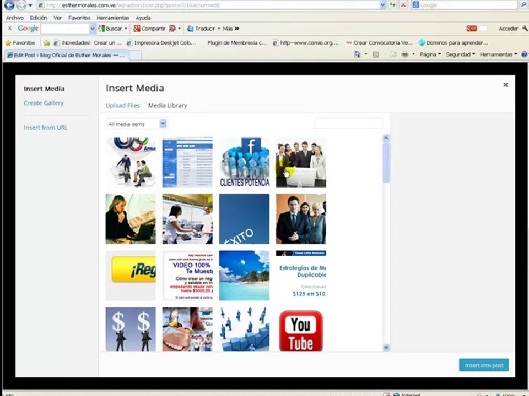This screenshot has width=529, height=396.
Task: Open the printer icon in command bar
Action: (x=405, y=54)
